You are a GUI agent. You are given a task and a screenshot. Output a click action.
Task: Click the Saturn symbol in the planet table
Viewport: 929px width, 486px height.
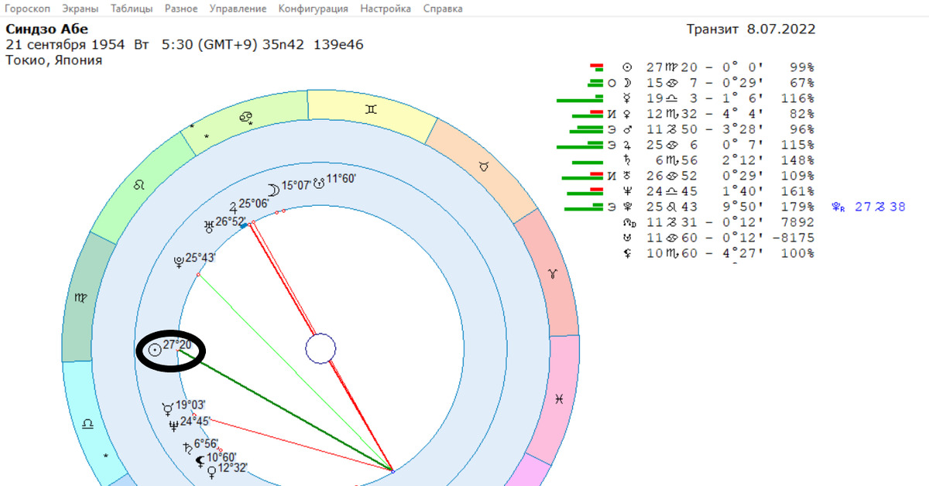click(x=626, y=160)
